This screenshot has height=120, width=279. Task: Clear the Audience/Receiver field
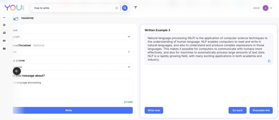click(129, 52)
